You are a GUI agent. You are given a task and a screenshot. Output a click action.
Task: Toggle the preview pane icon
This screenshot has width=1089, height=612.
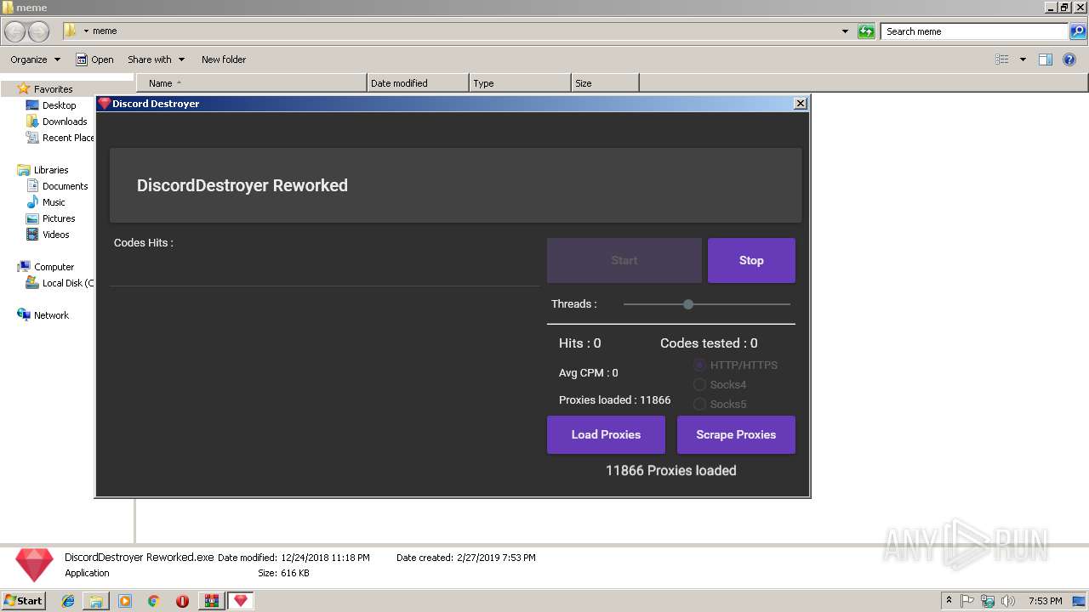(x=1046, y=59)
